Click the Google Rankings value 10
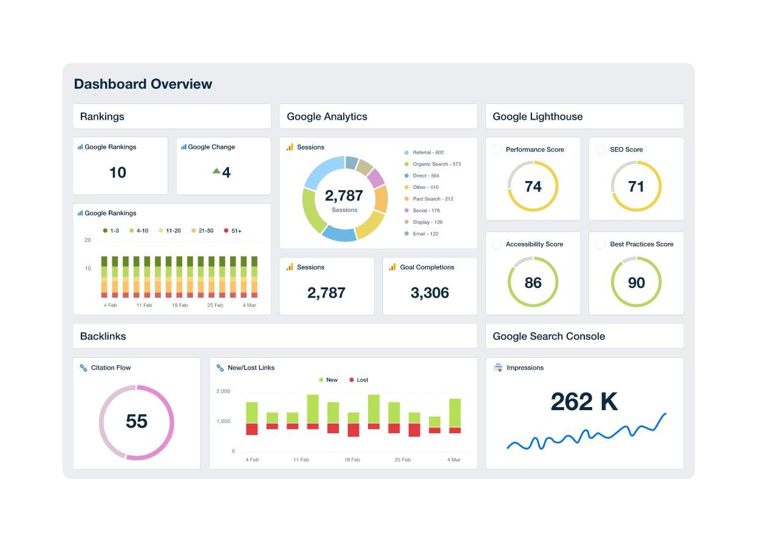 coord(118,173)
